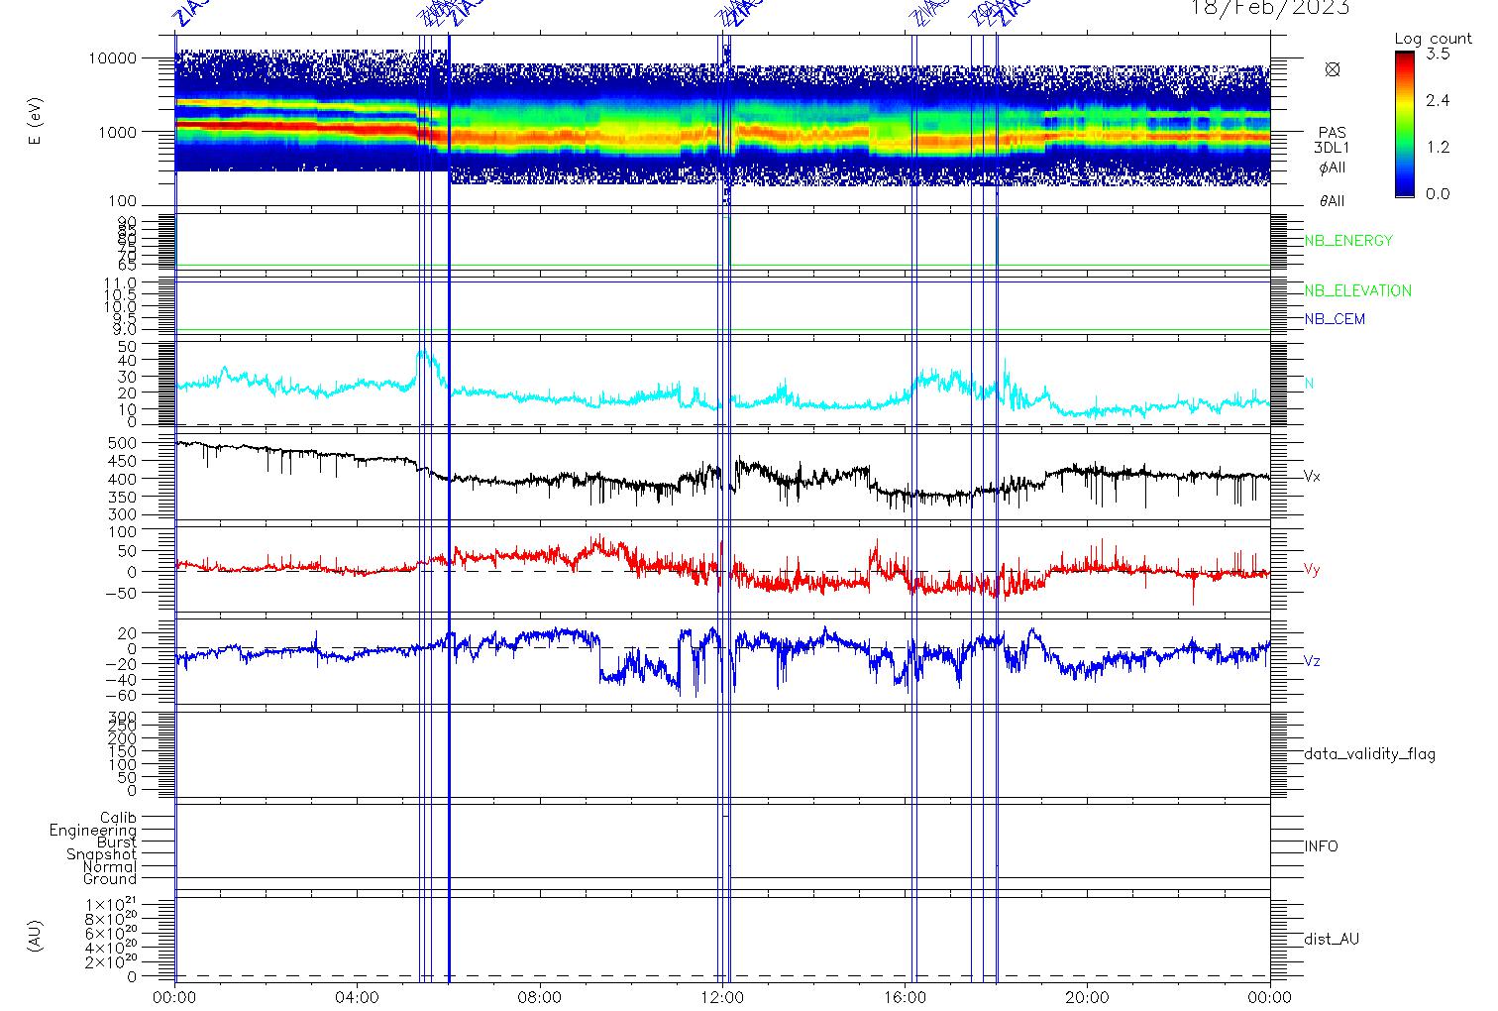The image size is (1498, 1011).
Task: Click the θAll label
Action: click(1332, 201)
